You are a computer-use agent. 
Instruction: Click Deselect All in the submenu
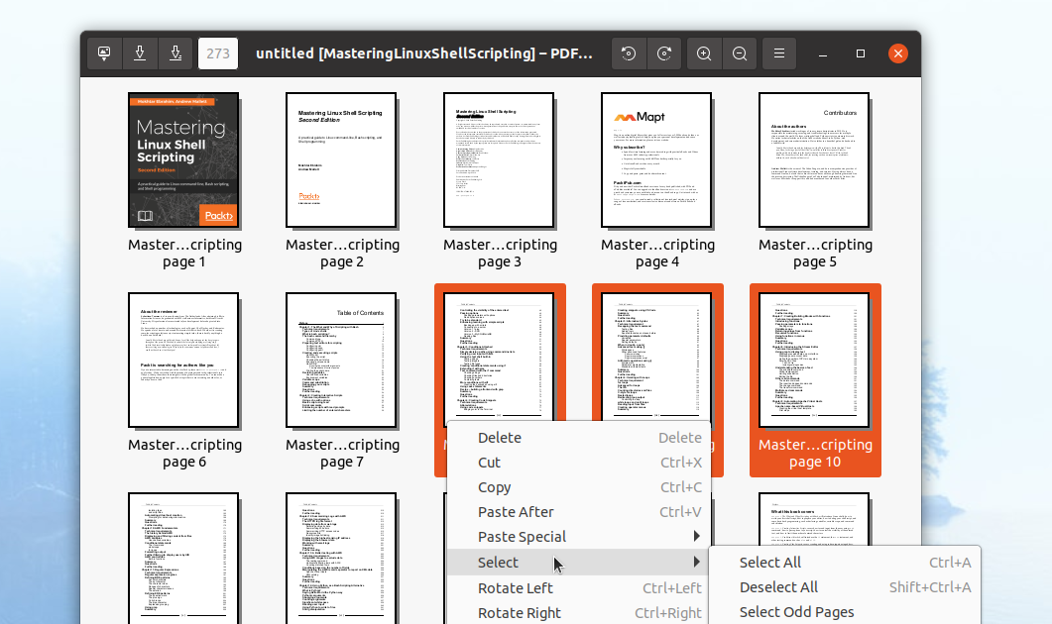click(x=846, y=587)
